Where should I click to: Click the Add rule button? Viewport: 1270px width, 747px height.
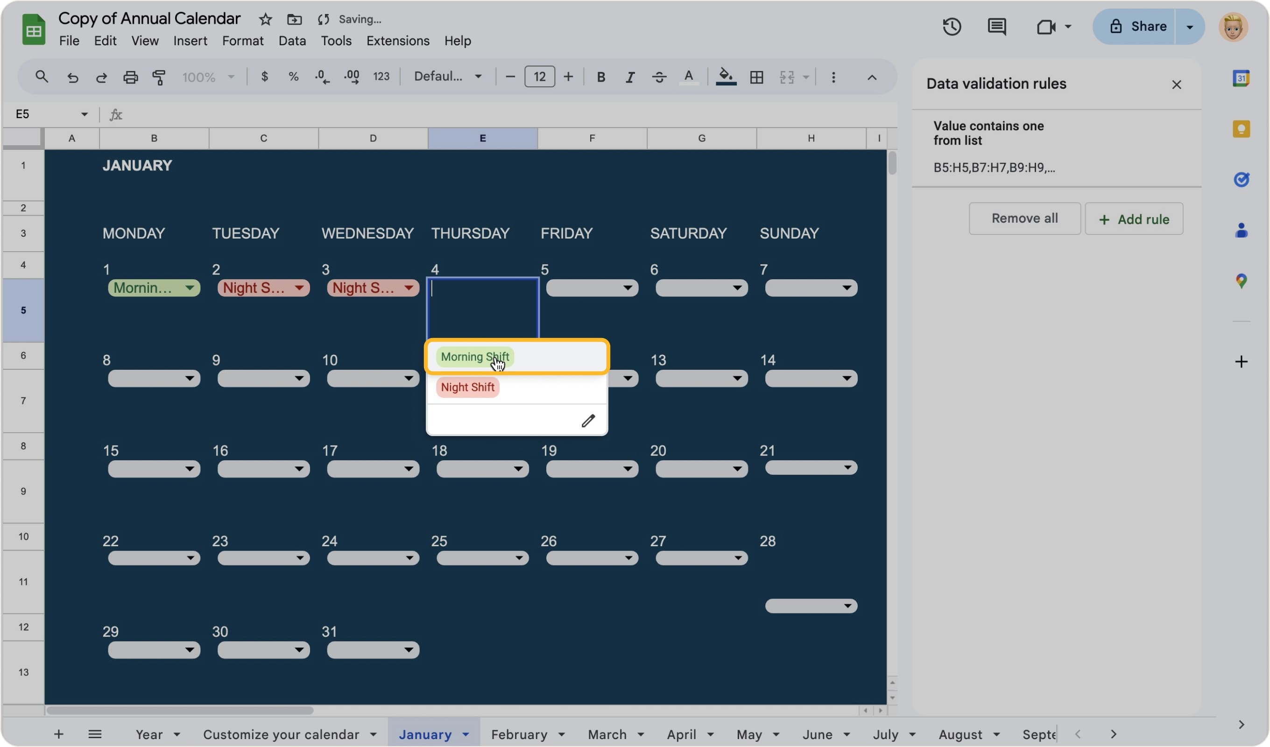click(1134, 219)
